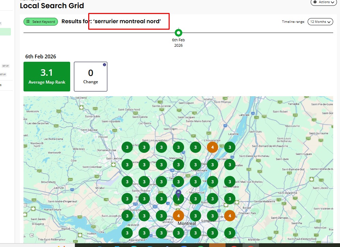340x247 pixels.
Task: Click the list icon in Select Keyword
Action: point(28,21)
